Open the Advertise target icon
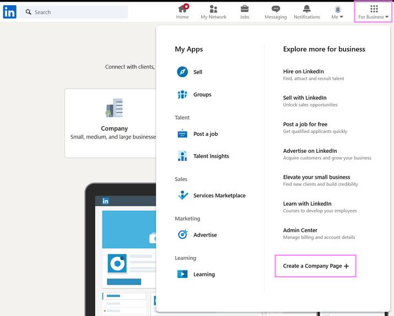The height and width of the screenshot is (316, 394). (183, 234)
